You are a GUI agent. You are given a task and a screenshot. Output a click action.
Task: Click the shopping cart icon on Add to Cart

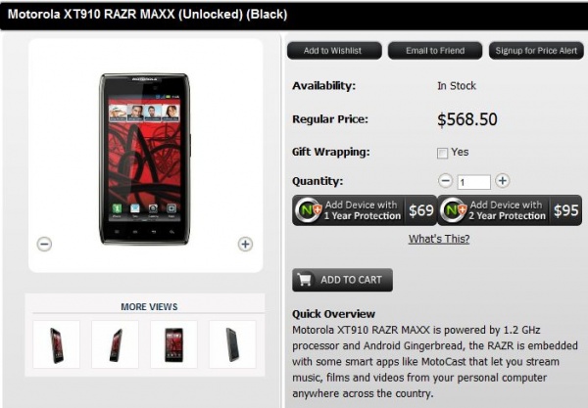pos(304,279)
